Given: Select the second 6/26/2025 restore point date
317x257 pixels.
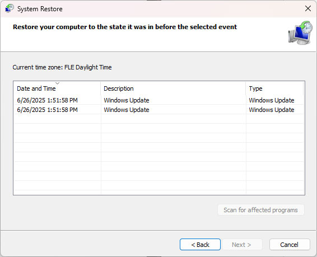Looking at the screenshot, I should (47, 110).
